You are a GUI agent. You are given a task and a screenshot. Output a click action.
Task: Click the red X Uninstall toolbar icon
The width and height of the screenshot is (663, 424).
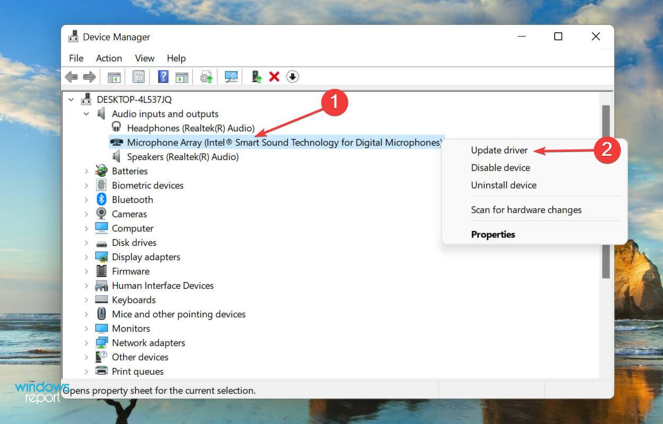(274, 77)
